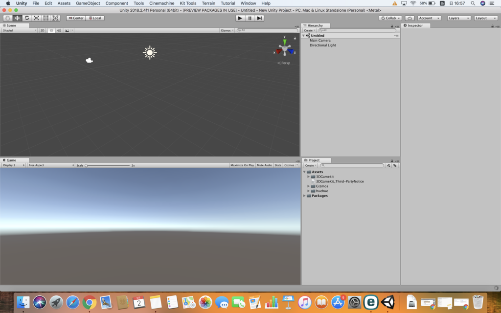Screen dimensions: 501x313
Task: Select the Directional Light sun icon in Scene
Action: coord(150,52)
